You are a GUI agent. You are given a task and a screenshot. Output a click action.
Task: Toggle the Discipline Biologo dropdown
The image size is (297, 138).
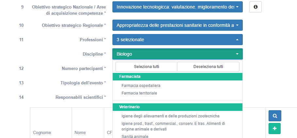(177, 54)
